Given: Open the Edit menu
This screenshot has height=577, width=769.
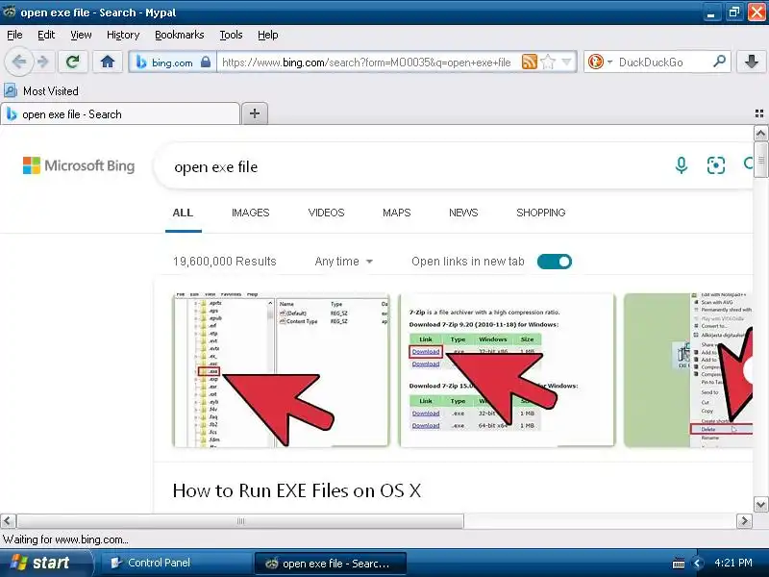Looking at the screenshot, I should (46, 35).
